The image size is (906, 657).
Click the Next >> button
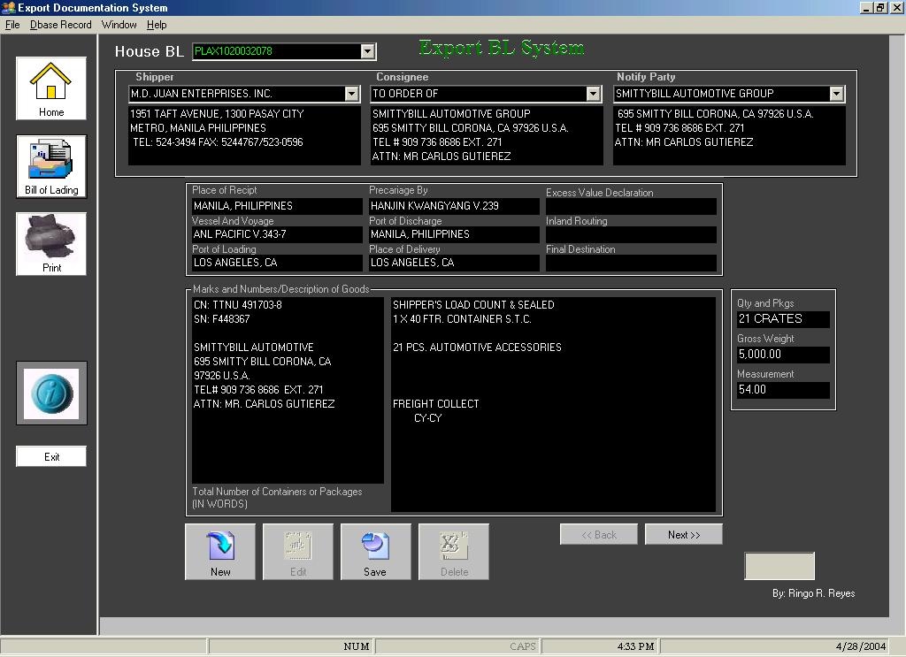pyautogui.click(x=684, y=535)
